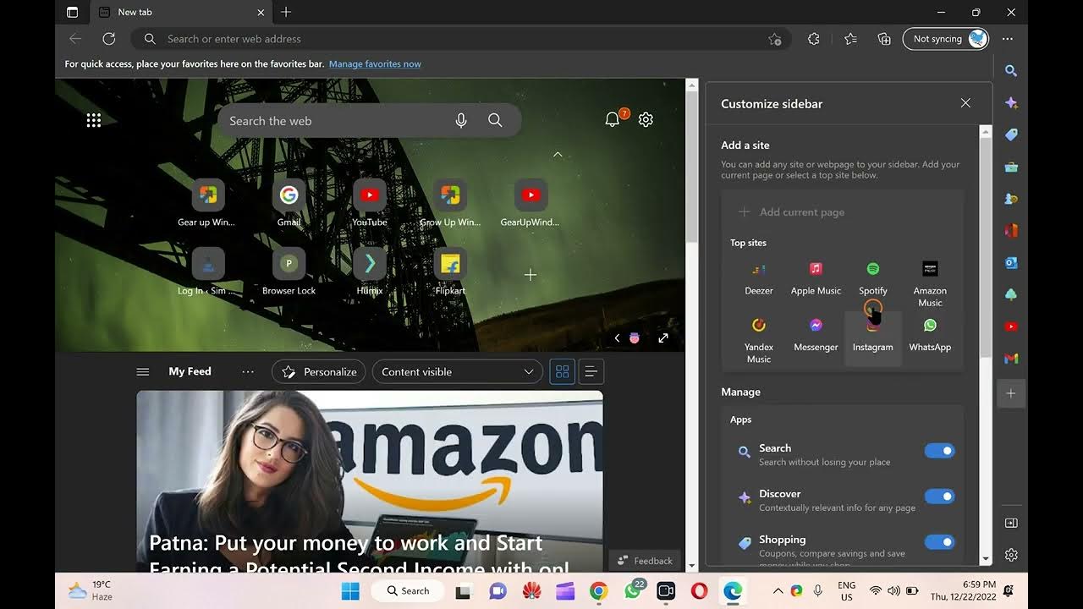Image resolution: width=1083 pixels, height=609 pixels.
Task: Open the Gmail quick link
Action: (x=289, y=203)
